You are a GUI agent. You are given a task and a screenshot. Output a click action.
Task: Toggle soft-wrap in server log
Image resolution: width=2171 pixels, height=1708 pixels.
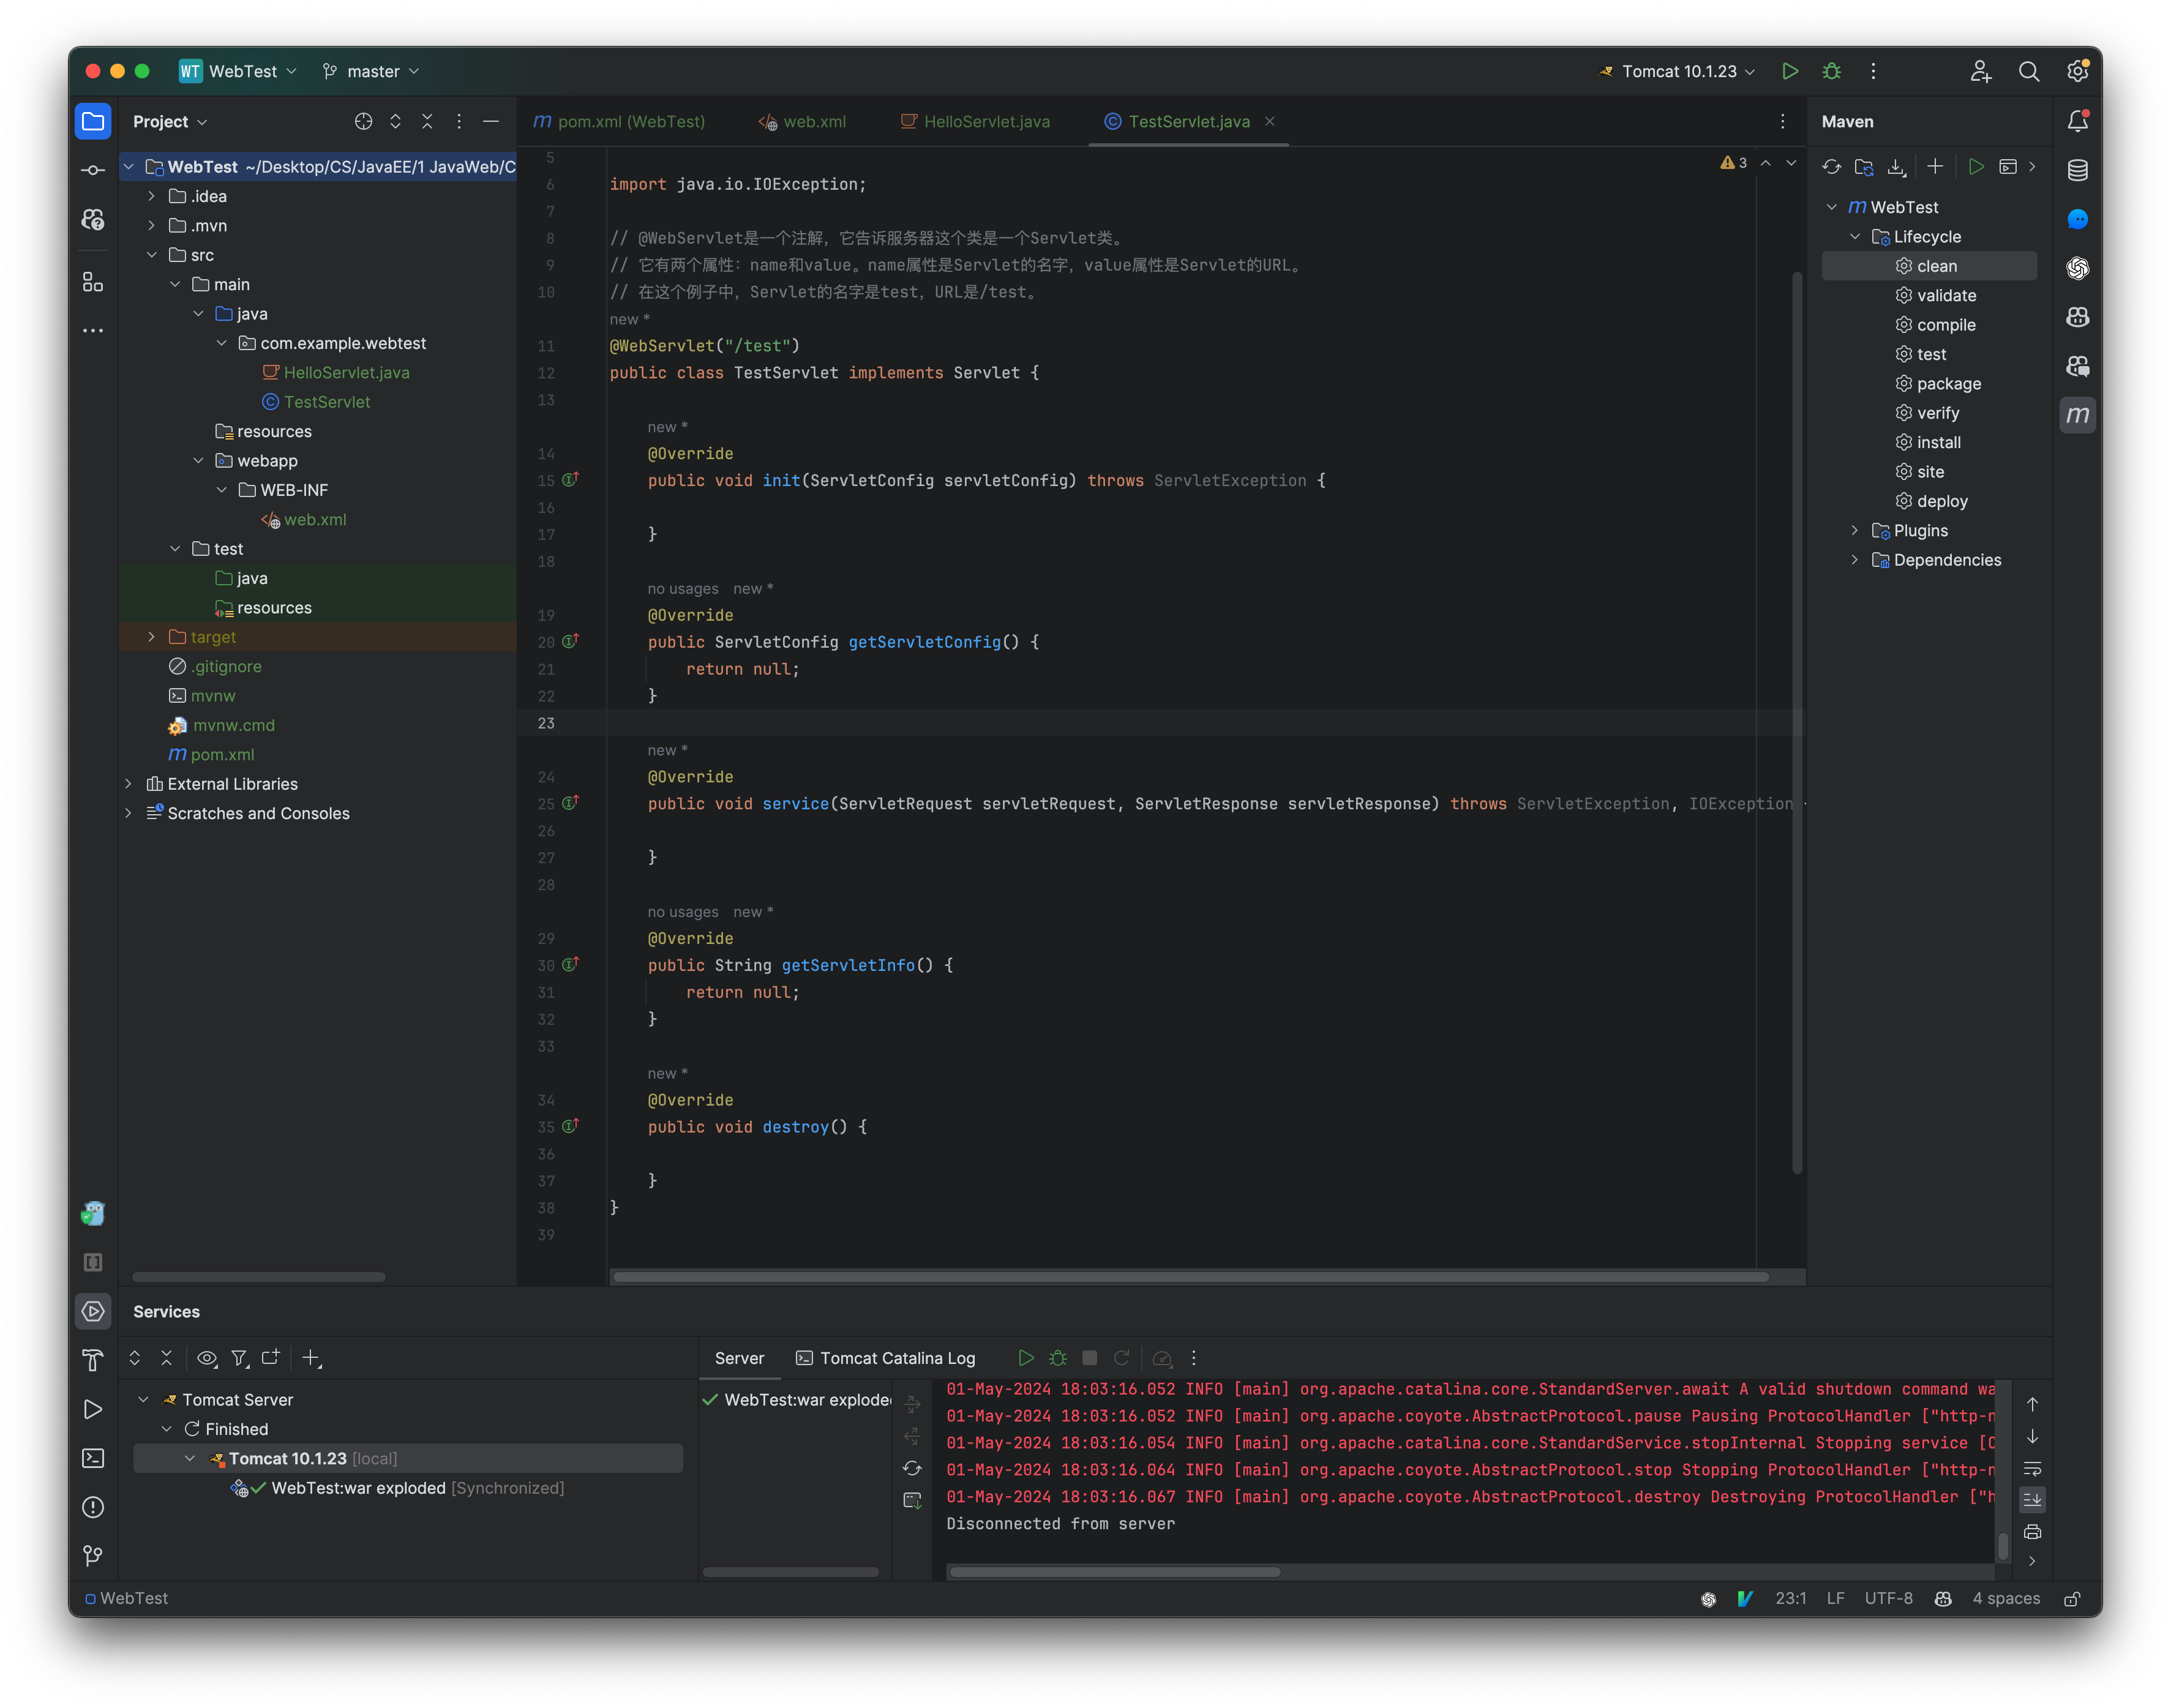pyautogui.click(x=2033, y=1468)
